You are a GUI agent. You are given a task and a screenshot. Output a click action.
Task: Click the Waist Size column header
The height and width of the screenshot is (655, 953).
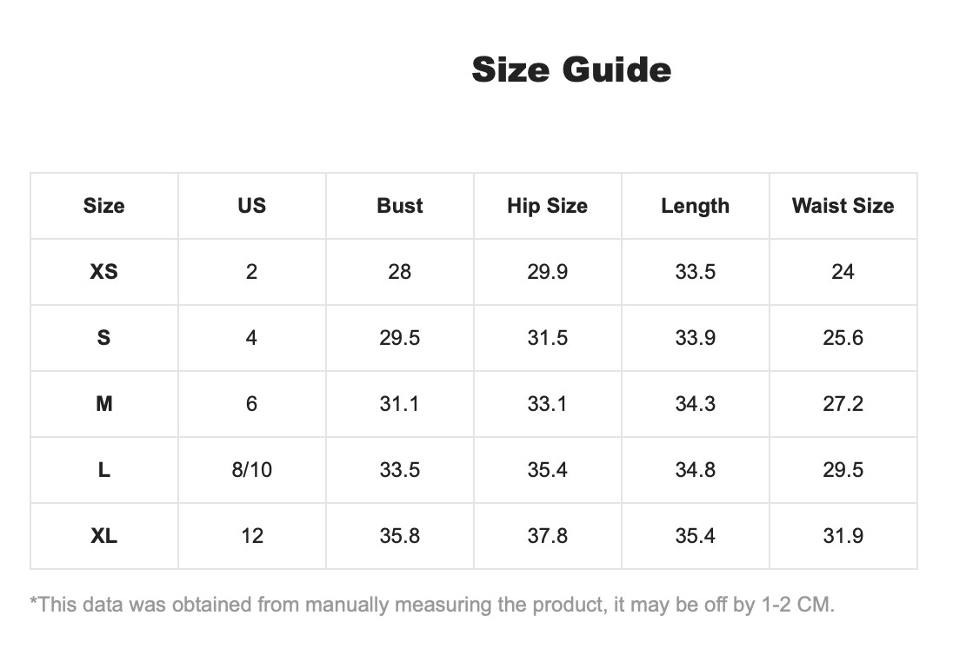843,206
